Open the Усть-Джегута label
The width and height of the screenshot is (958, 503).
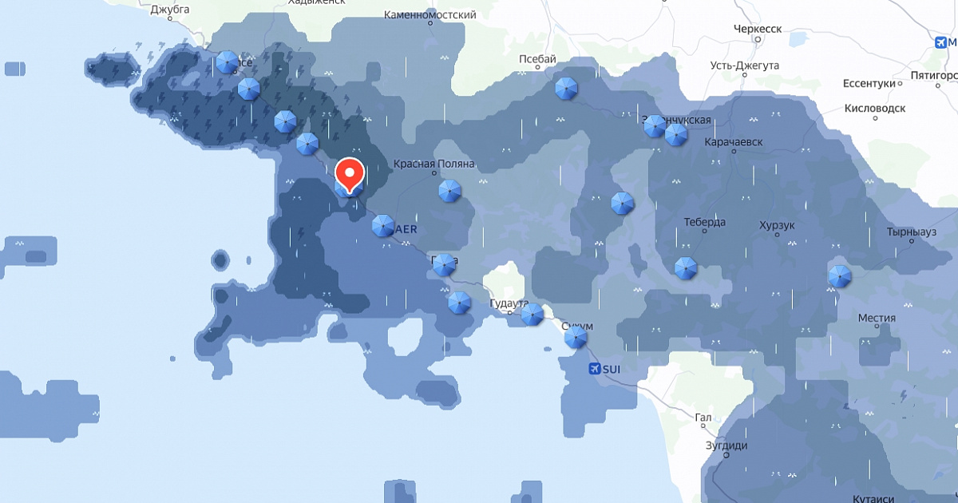(x=745, y=65)
